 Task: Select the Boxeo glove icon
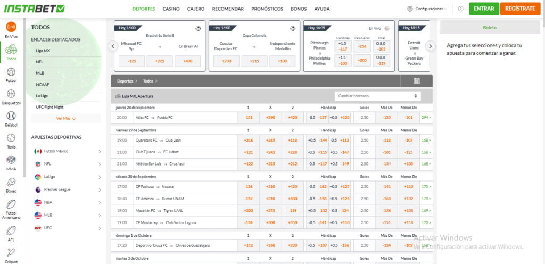coord(11,182)
